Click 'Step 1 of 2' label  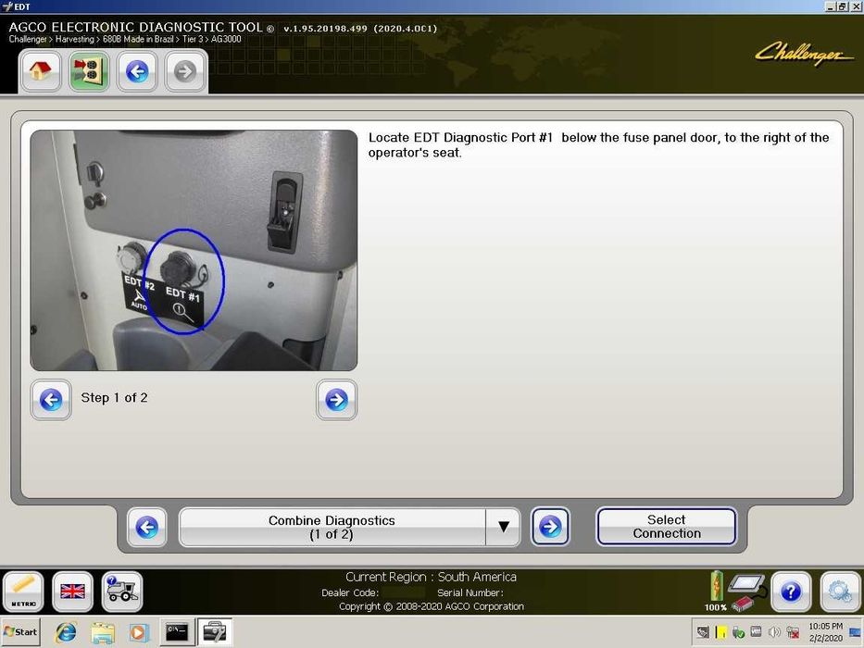coord(114,398)
